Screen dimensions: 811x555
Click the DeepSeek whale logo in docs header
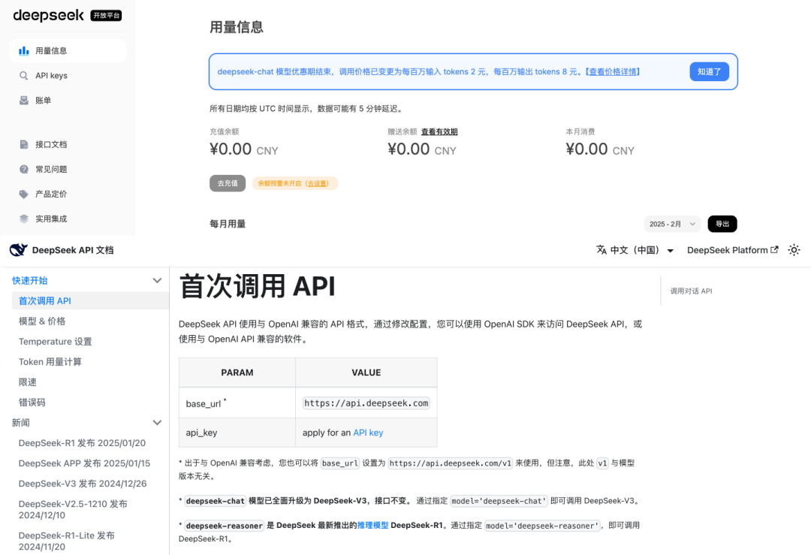[19, 250]
